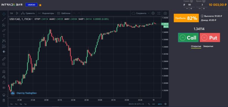Viewport: 228px width, 107px height.
Task: Switch to the Закрытые tab
Action: pyautogui.click(x=208, y=46)
